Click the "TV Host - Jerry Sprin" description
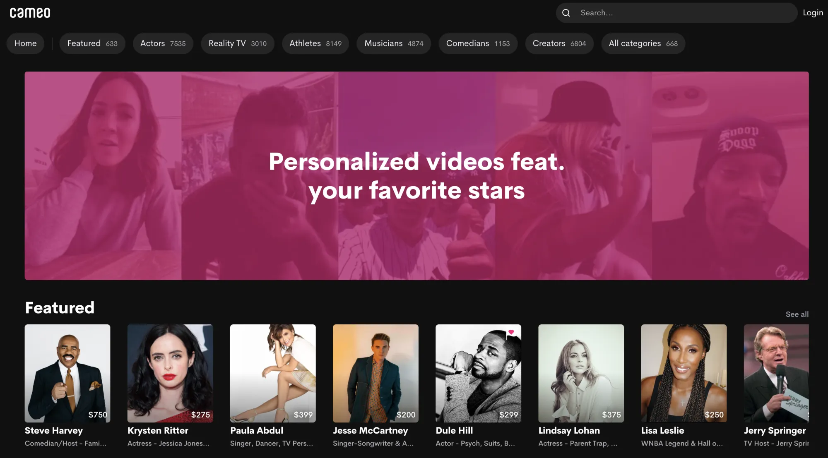This screenshot has height=458, width=828. [x=776, y=444]
